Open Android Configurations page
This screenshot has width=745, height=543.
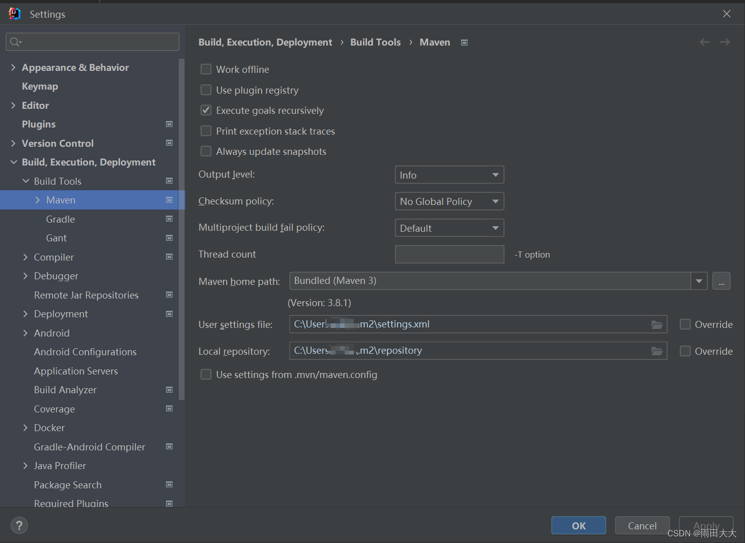click(85, 352)
